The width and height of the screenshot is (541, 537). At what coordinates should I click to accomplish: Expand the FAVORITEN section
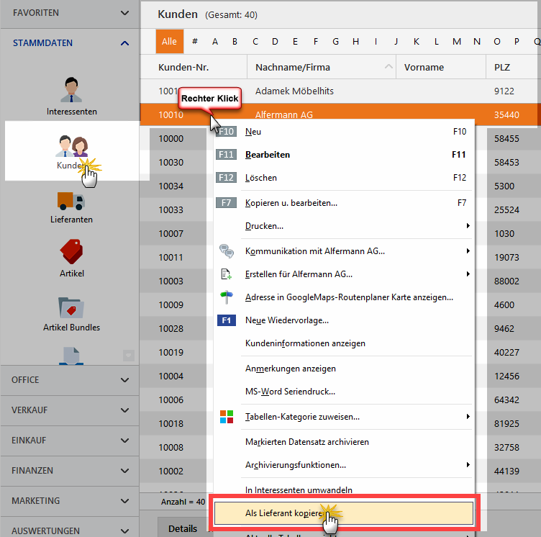tap(70, 13)
